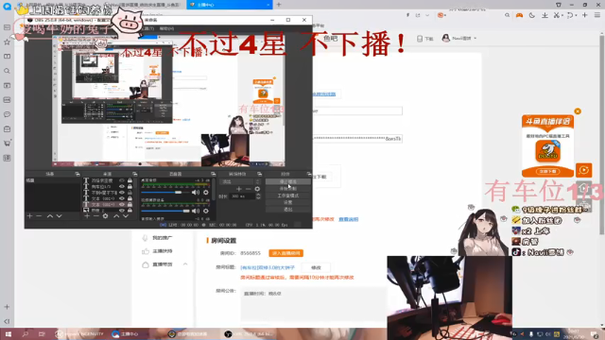The width and height of the screenshot is (605, 340).
Task: Open source properties gear in Sources panel
Action: [105, 216]
